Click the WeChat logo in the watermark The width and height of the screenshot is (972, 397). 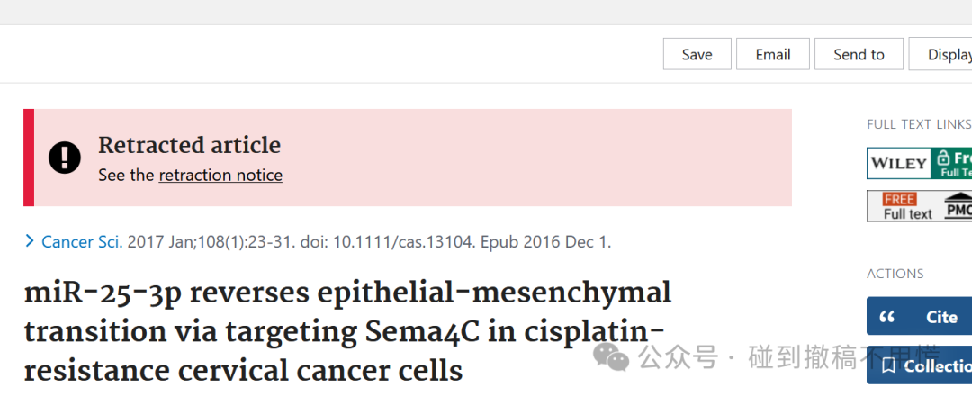[x=610, y=358]
